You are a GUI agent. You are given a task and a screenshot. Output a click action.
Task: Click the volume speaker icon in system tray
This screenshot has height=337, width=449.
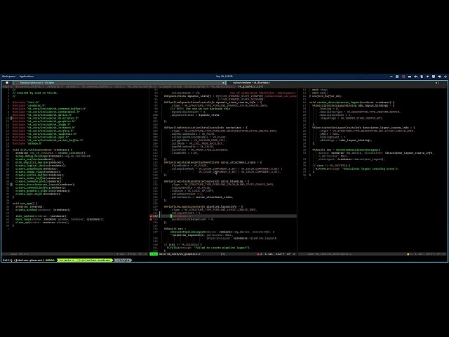tap(415, 77)
